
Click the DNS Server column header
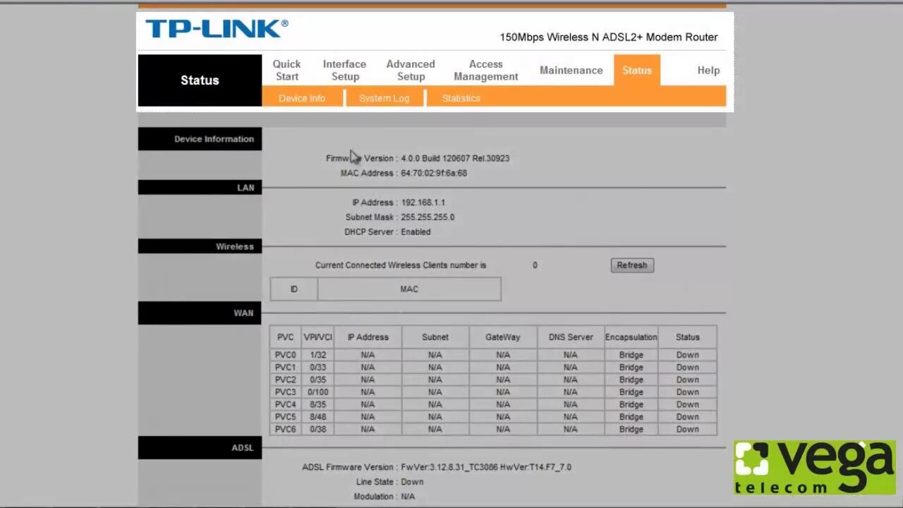[x=571, y=337]
